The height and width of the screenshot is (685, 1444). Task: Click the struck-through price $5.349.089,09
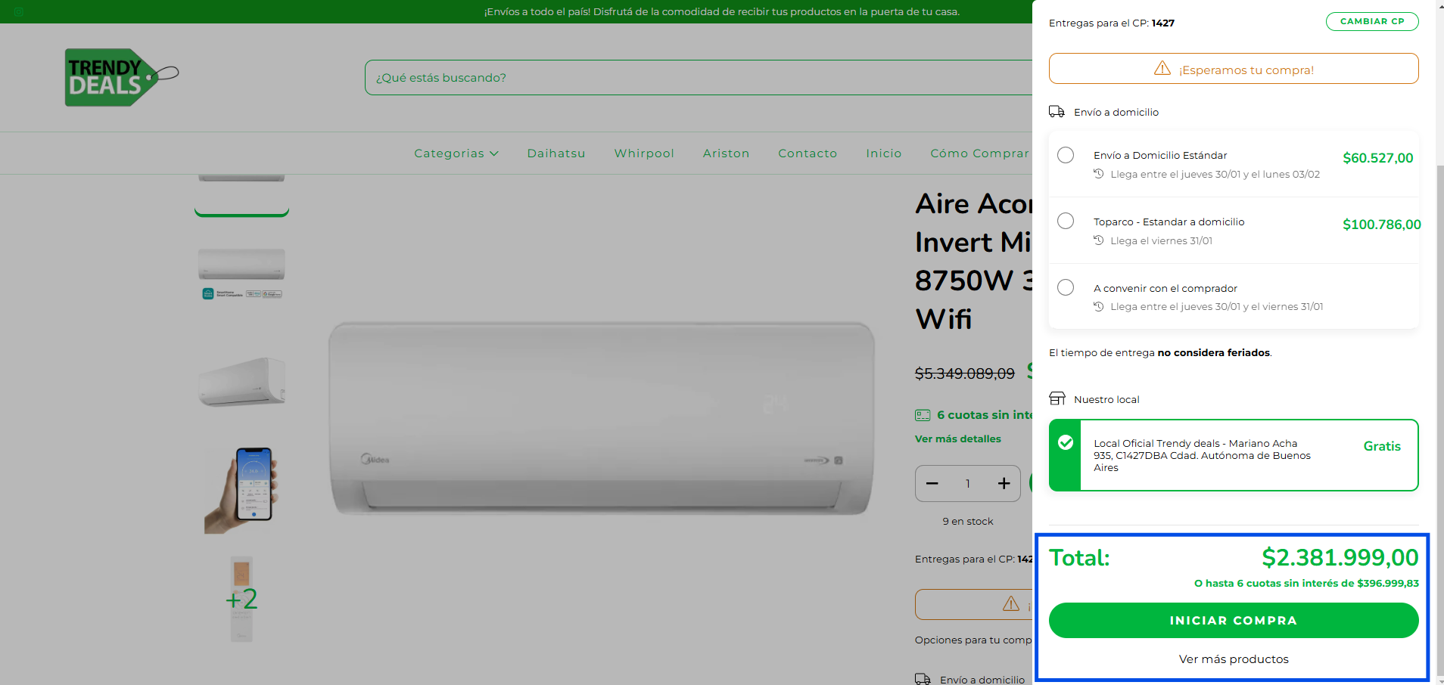tap(964, 373)
